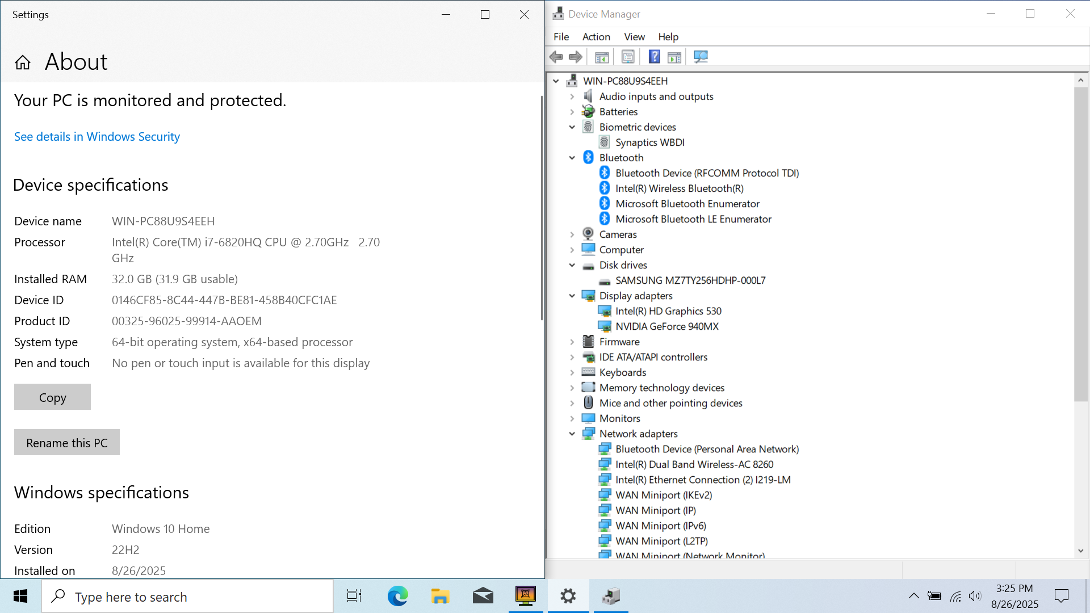Screen dimensions: 1090x613
Task: Open File Explorer from the taskbar
Action: pyautogui.click(x=441, y=597)
